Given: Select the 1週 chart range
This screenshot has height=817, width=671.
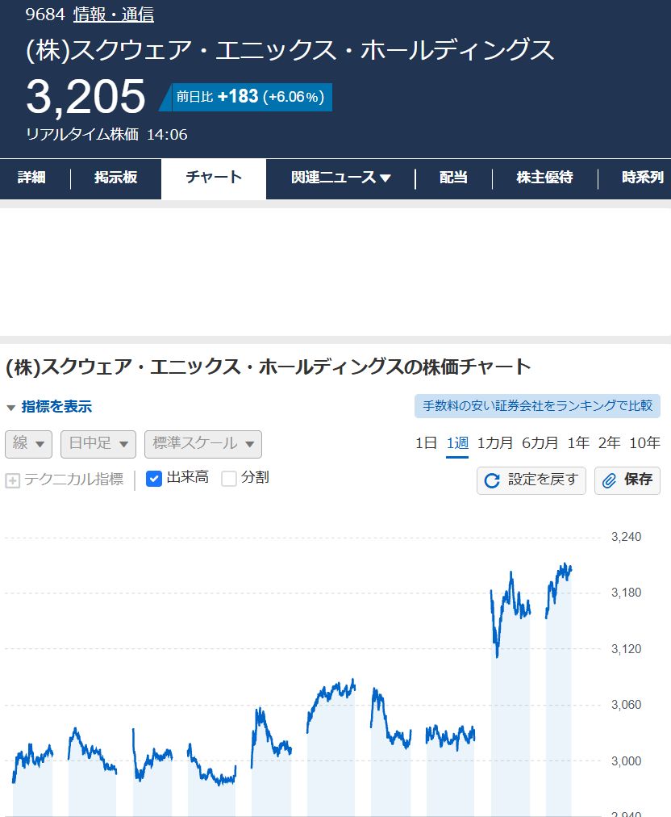Looking at the screenshot, I should 457,443.
